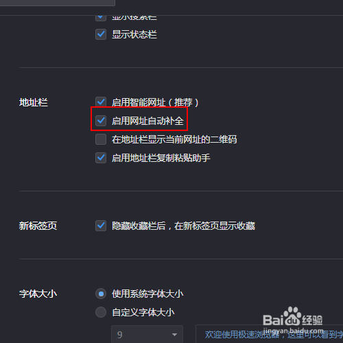
Task: Click the 地址栏 section heading
Action: 34,102
